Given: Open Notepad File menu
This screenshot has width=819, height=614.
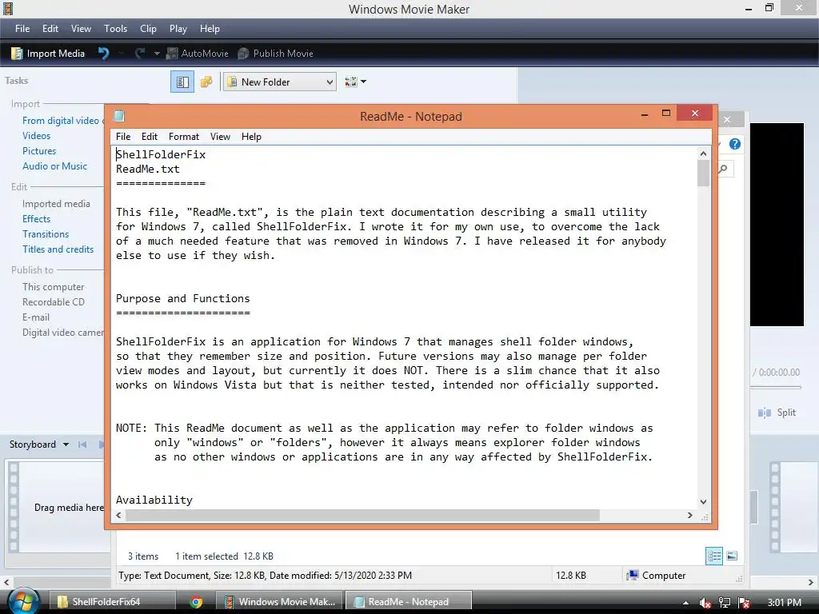Looking at the screenshot, I should point(123,137).
